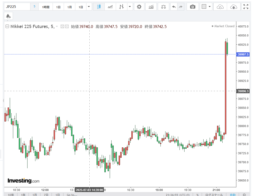Toggle auto scale (自動) at bottom right
This screenshot has height=196, width=253.
pos(232,195)
